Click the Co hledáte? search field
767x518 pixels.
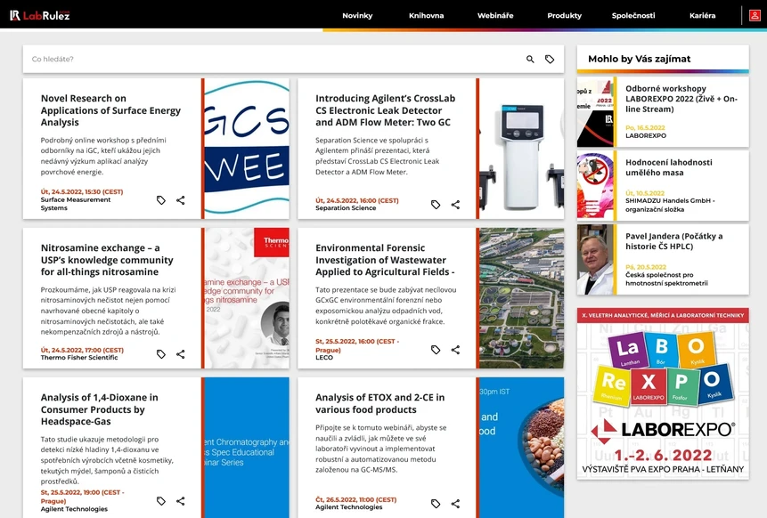click(x=178, y=59)
